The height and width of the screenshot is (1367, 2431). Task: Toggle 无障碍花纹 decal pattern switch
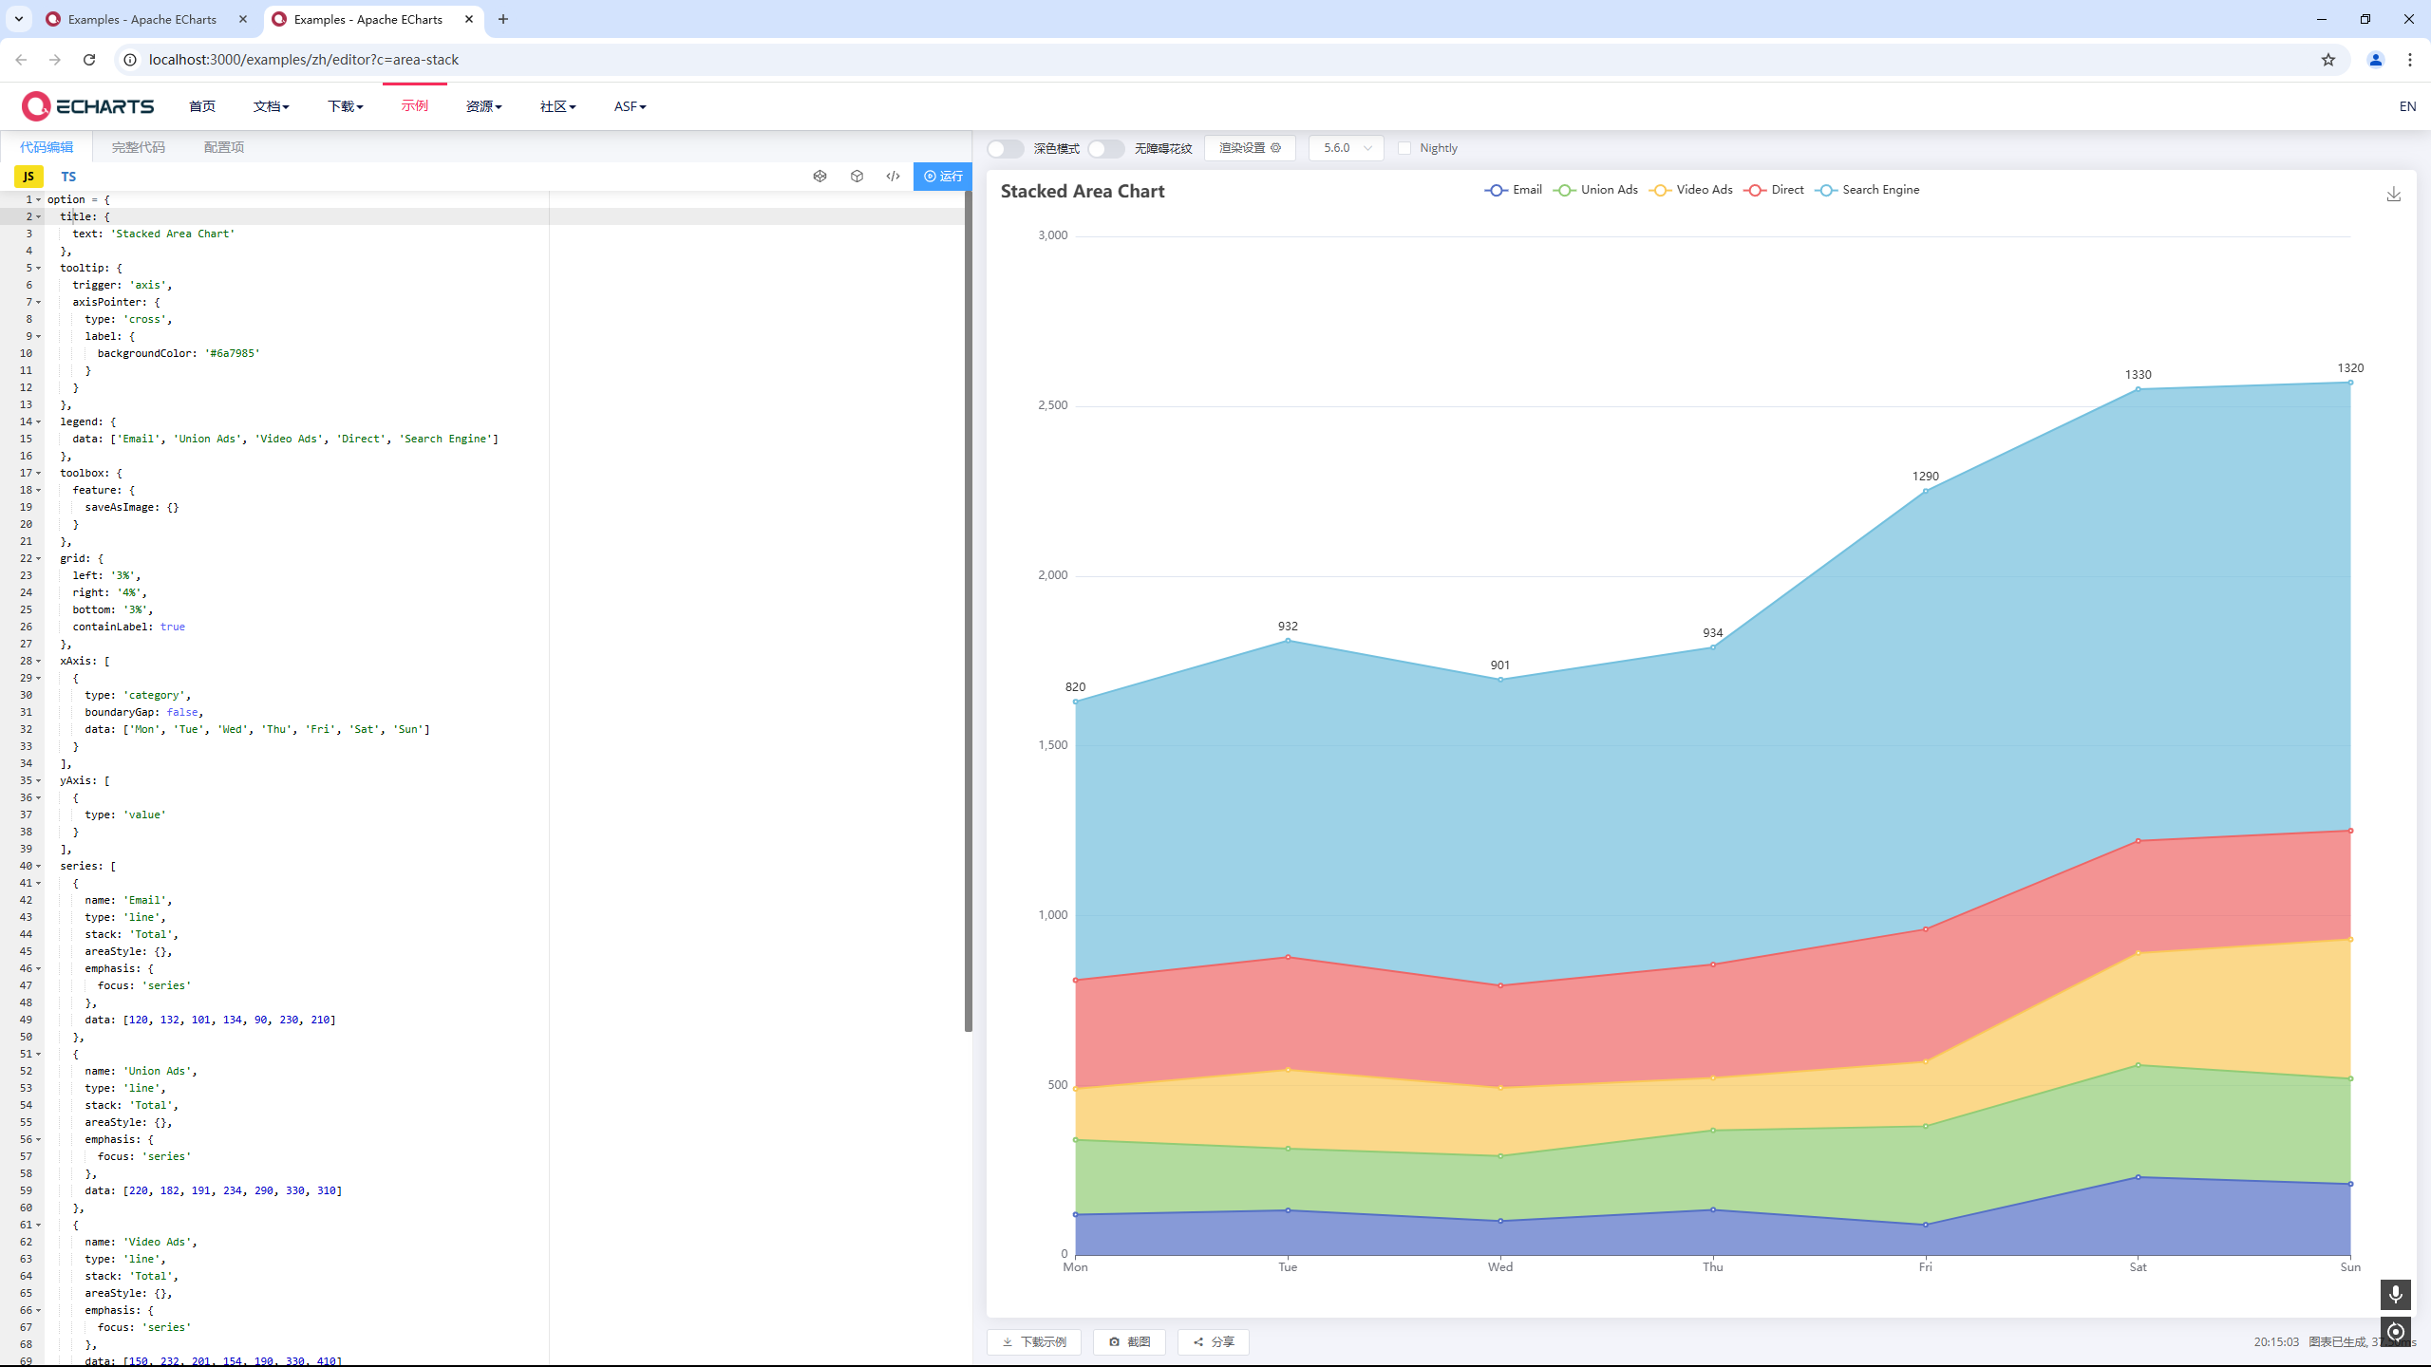pyautogui.click(x=1105, y=148)
